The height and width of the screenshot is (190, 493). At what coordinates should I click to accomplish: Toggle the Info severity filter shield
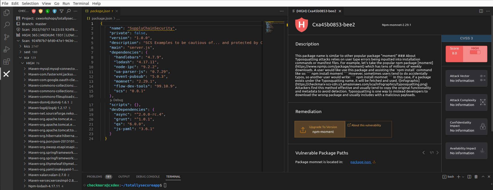[55, 11]
